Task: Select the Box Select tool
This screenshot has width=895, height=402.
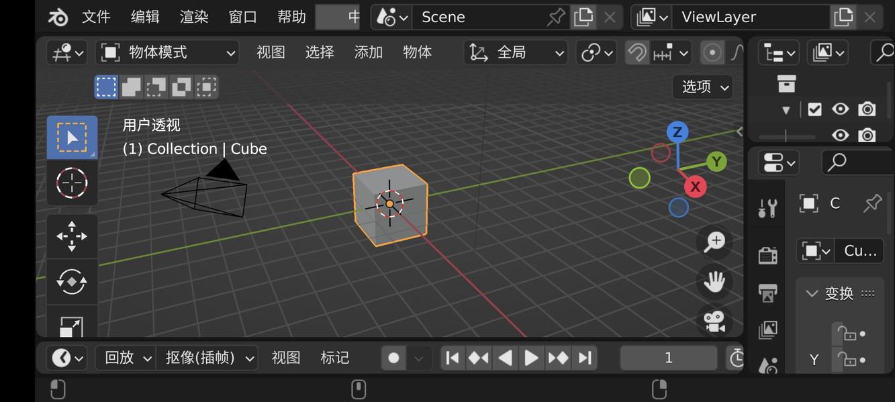Action: (x=71, y=137)
